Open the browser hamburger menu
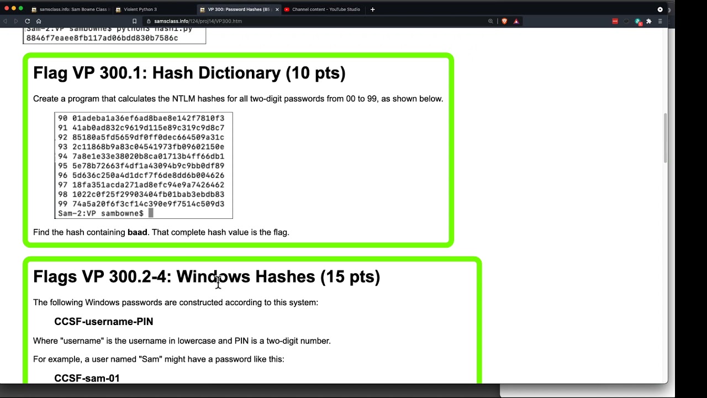This screenshot has width=707, height=398. [660, 21]
